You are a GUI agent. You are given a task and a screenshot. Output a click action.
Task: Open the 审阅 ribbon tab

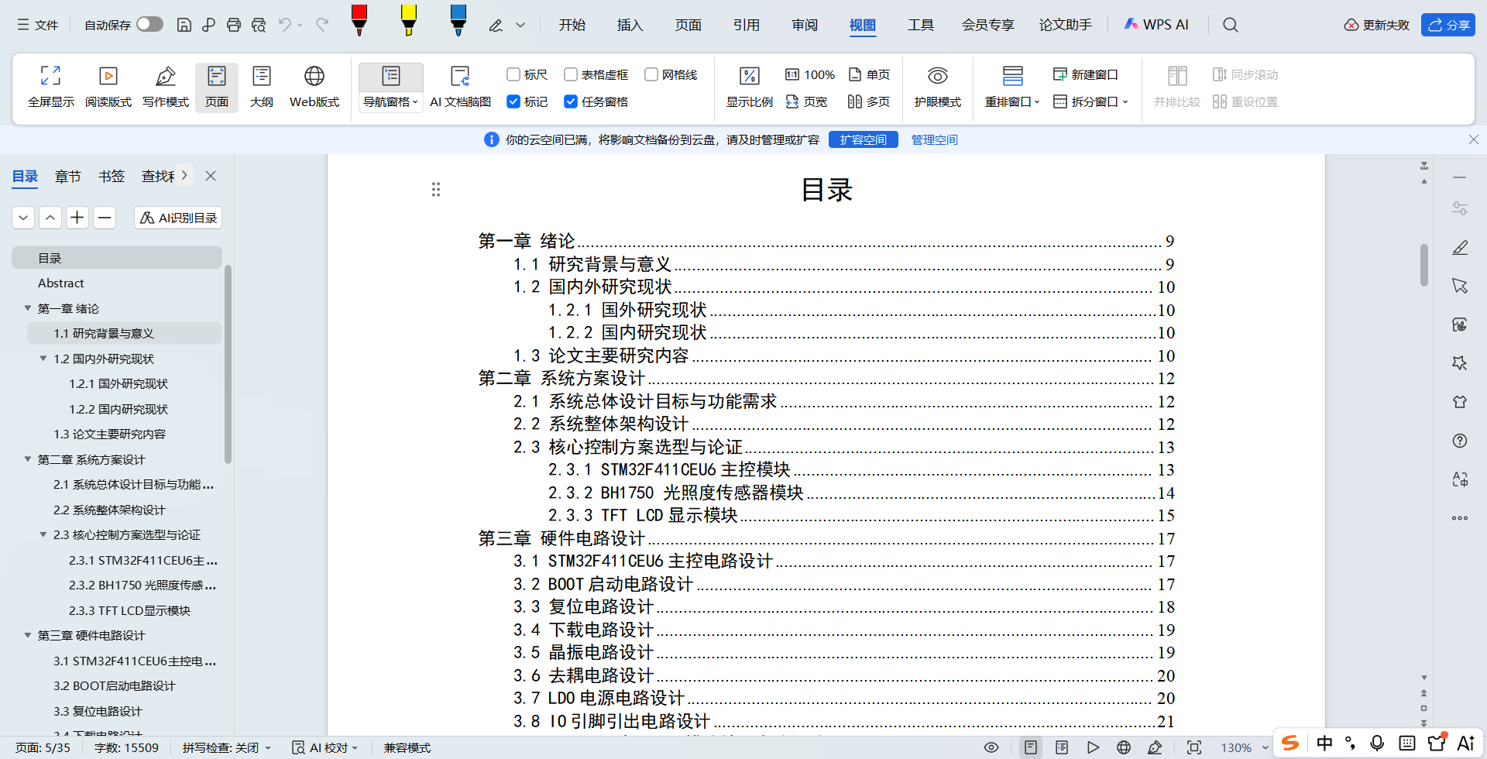click(805, 25)
